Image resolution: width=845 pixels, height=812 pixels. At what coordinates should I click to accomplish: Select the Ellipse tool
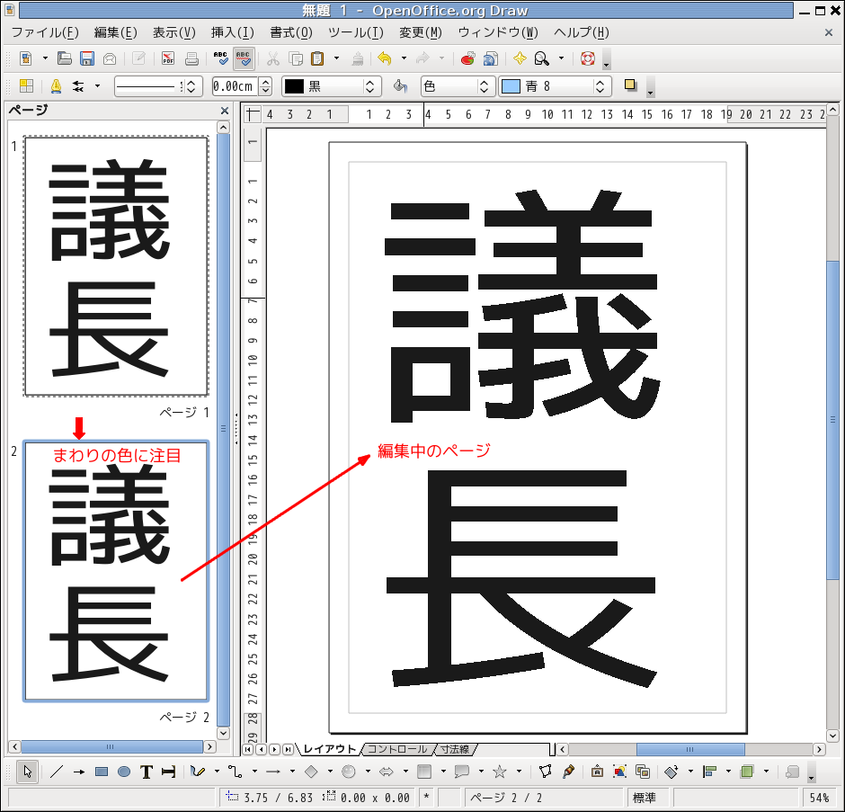click(124, 772)
